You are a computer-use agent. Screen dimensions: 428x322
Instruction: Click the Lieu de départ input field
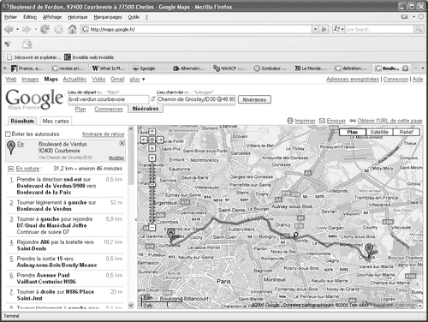(x=109, y=99)
